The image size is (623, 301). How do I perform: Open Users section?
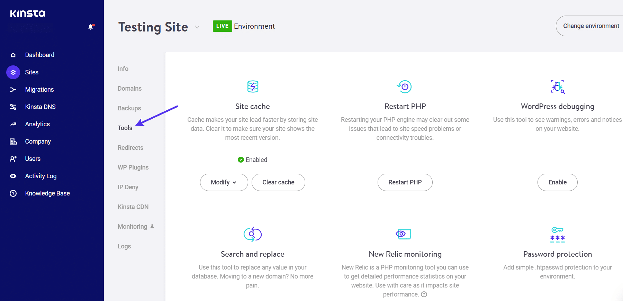coord(33,159)
